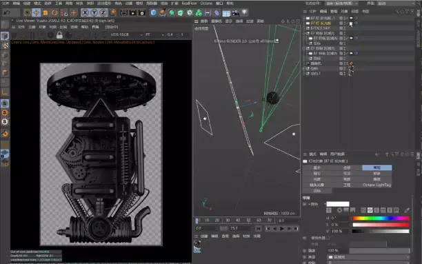Open the HDR sRGB dropdown
The height and width of the screenshot is (264, 422).
[126, 34]
